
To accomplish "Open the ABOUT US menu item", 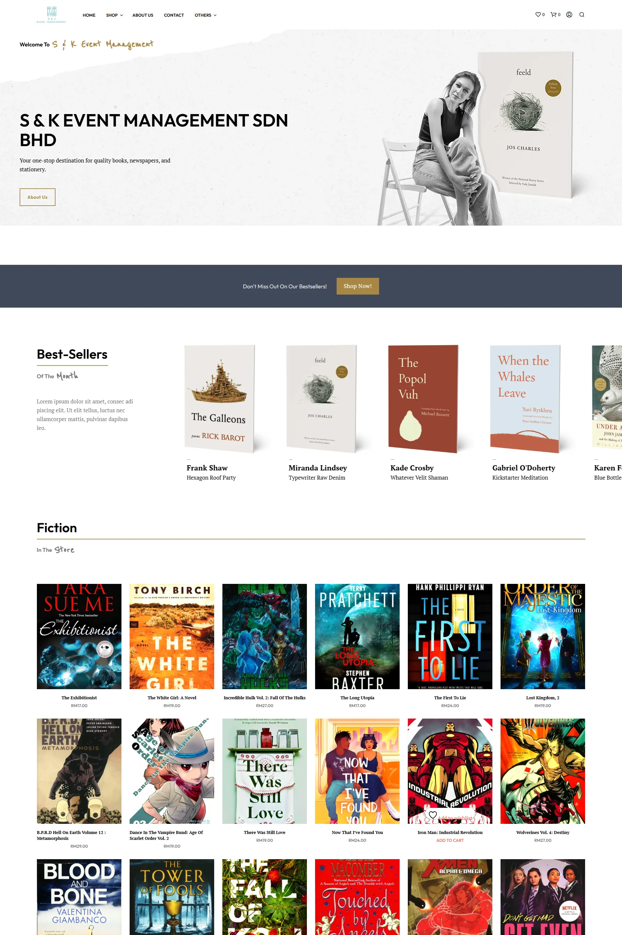I will pos(143,15).
